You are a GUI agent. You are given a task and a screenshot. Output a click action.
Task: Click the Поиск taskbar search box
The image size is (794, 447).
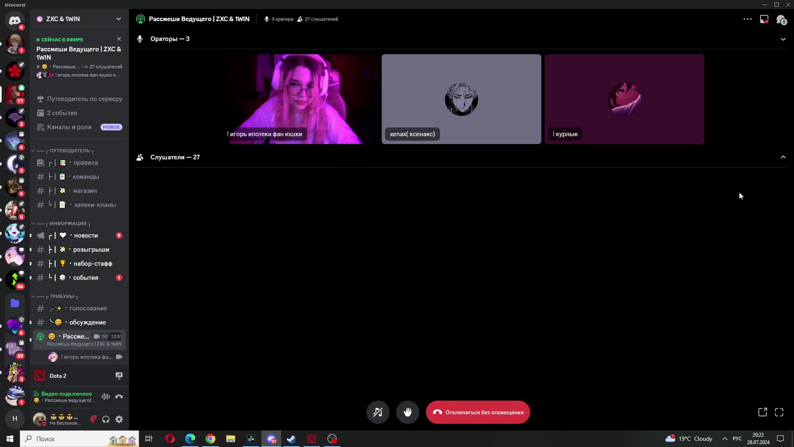point(79,439)
